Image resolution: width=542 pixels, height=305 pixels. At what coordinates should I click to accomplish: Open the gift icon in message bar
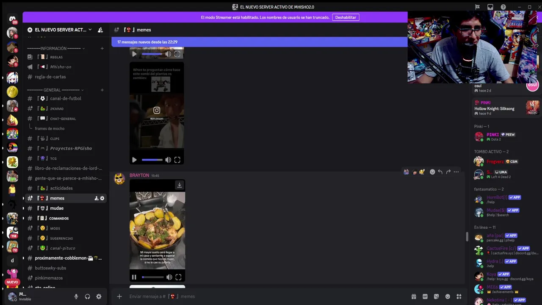(414, 297)
